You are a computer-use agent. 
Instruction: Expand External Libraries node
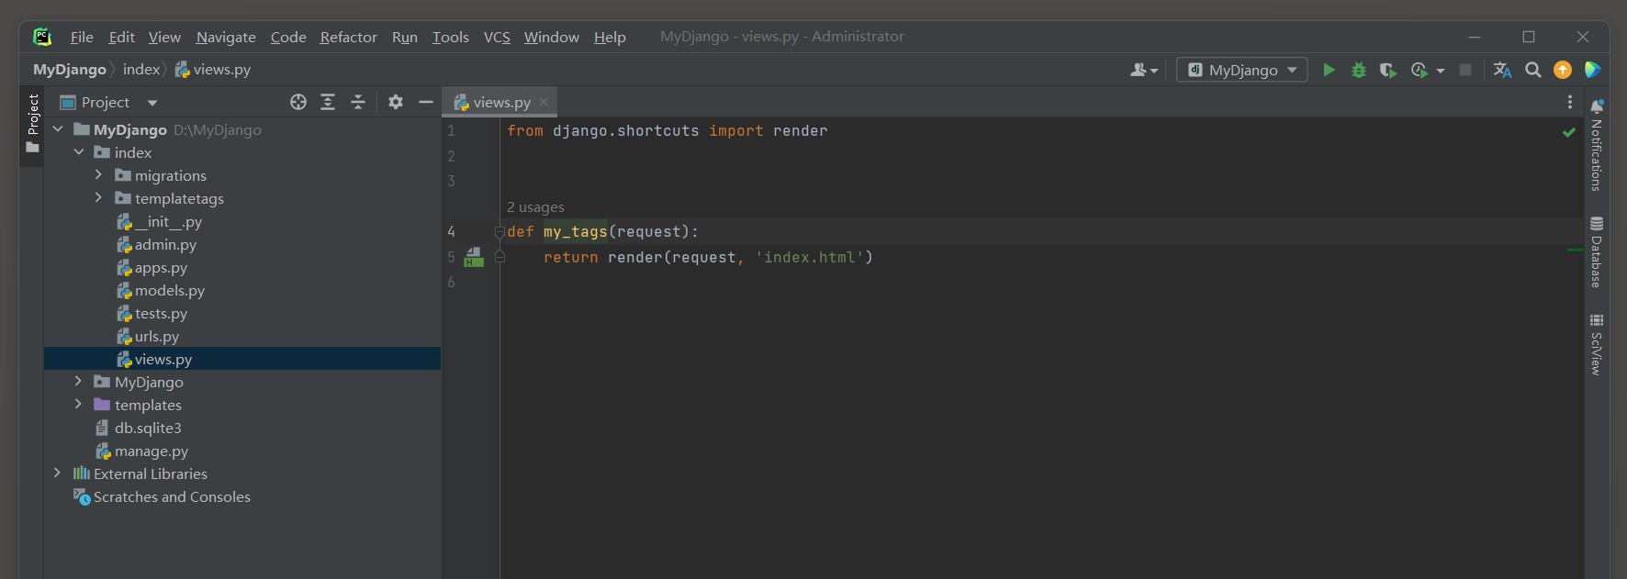coord(57,473)
